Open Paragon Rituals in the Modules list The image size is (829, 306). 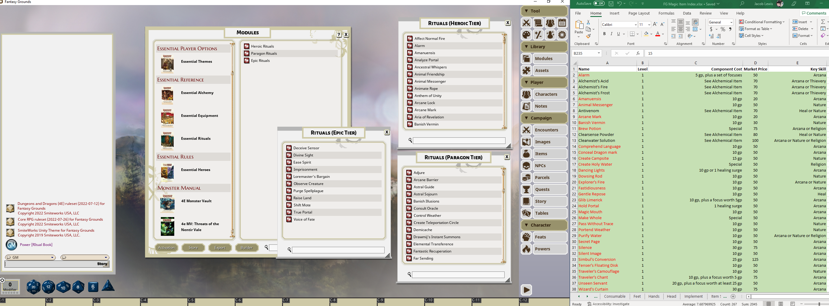264,53
